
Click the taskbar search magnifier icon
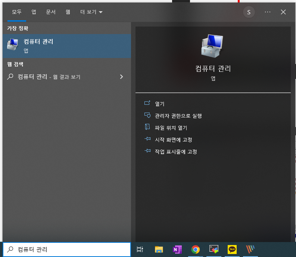pyautogui.click(x=10, y=249)
